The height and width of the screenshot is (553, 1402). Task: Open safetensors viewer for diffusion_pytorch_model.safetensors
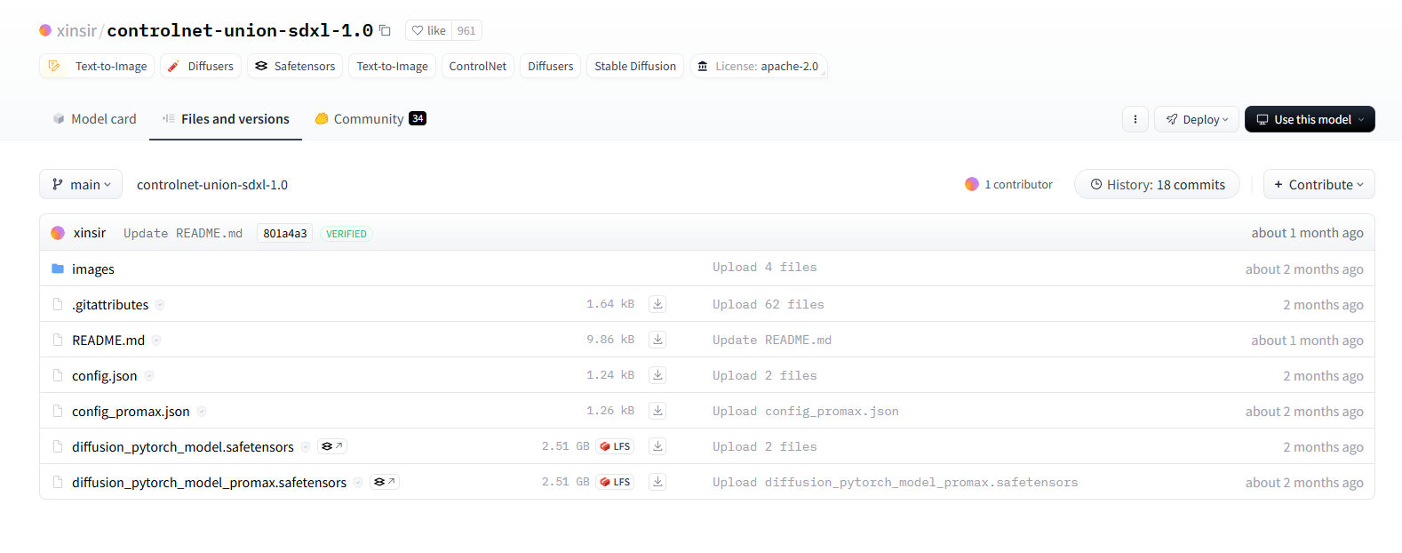coord(331,446)
